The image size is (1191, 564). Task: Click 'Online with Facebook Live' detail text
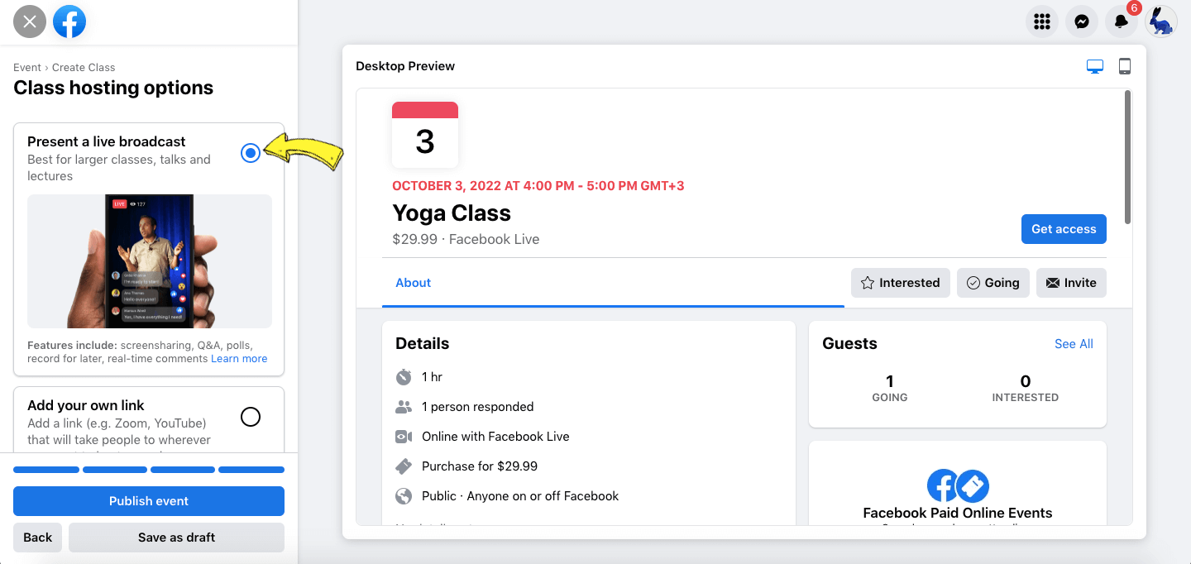coord(495,437)
